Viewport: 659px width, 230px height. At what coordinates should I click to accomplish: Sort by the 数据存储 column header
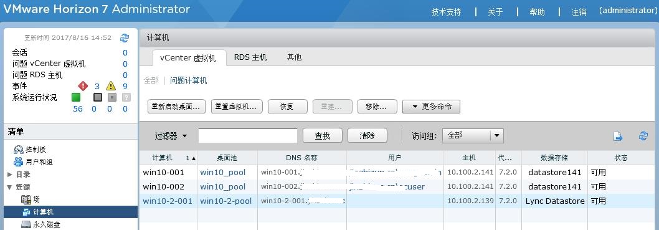tap(554, 158)
